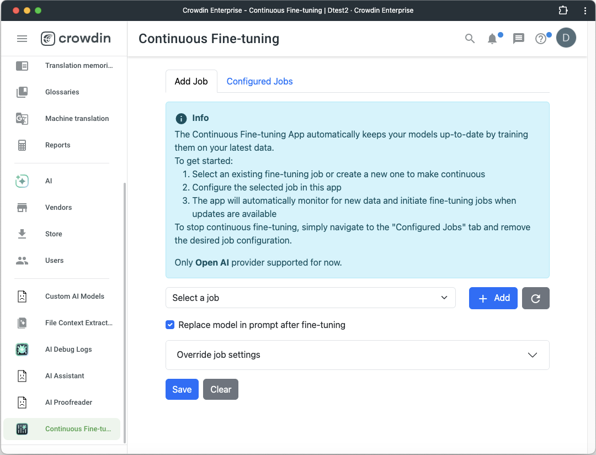
Task: Click the sidebar vertical scrollbar
Action: [x=125, y=313]
